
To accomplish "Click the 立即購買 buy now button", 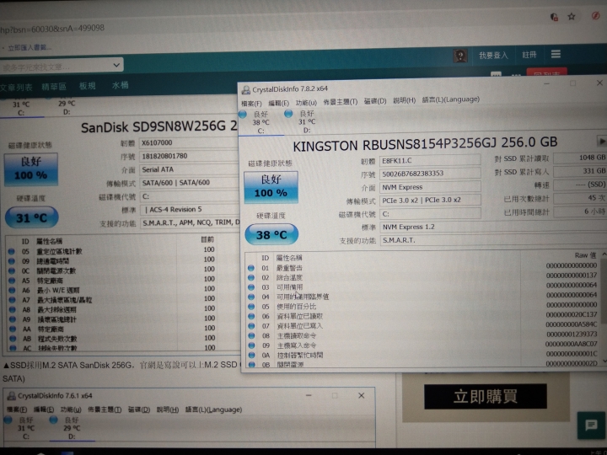I will pos(486,397).
